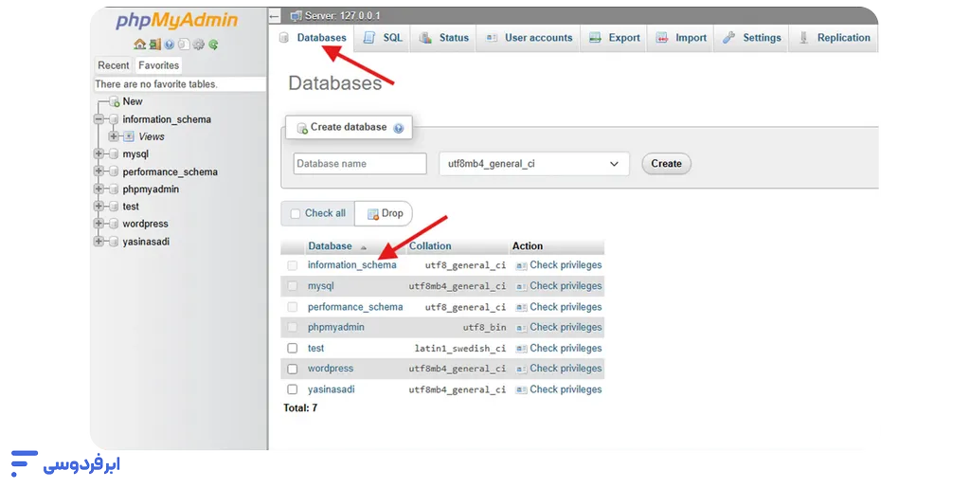Click the log out icon beside Home
Screen dimensions: 970x488
click(x=154, y=45)
